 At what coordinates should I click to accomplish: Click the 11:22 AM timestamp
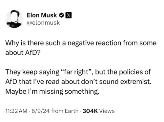click(16, 111)
